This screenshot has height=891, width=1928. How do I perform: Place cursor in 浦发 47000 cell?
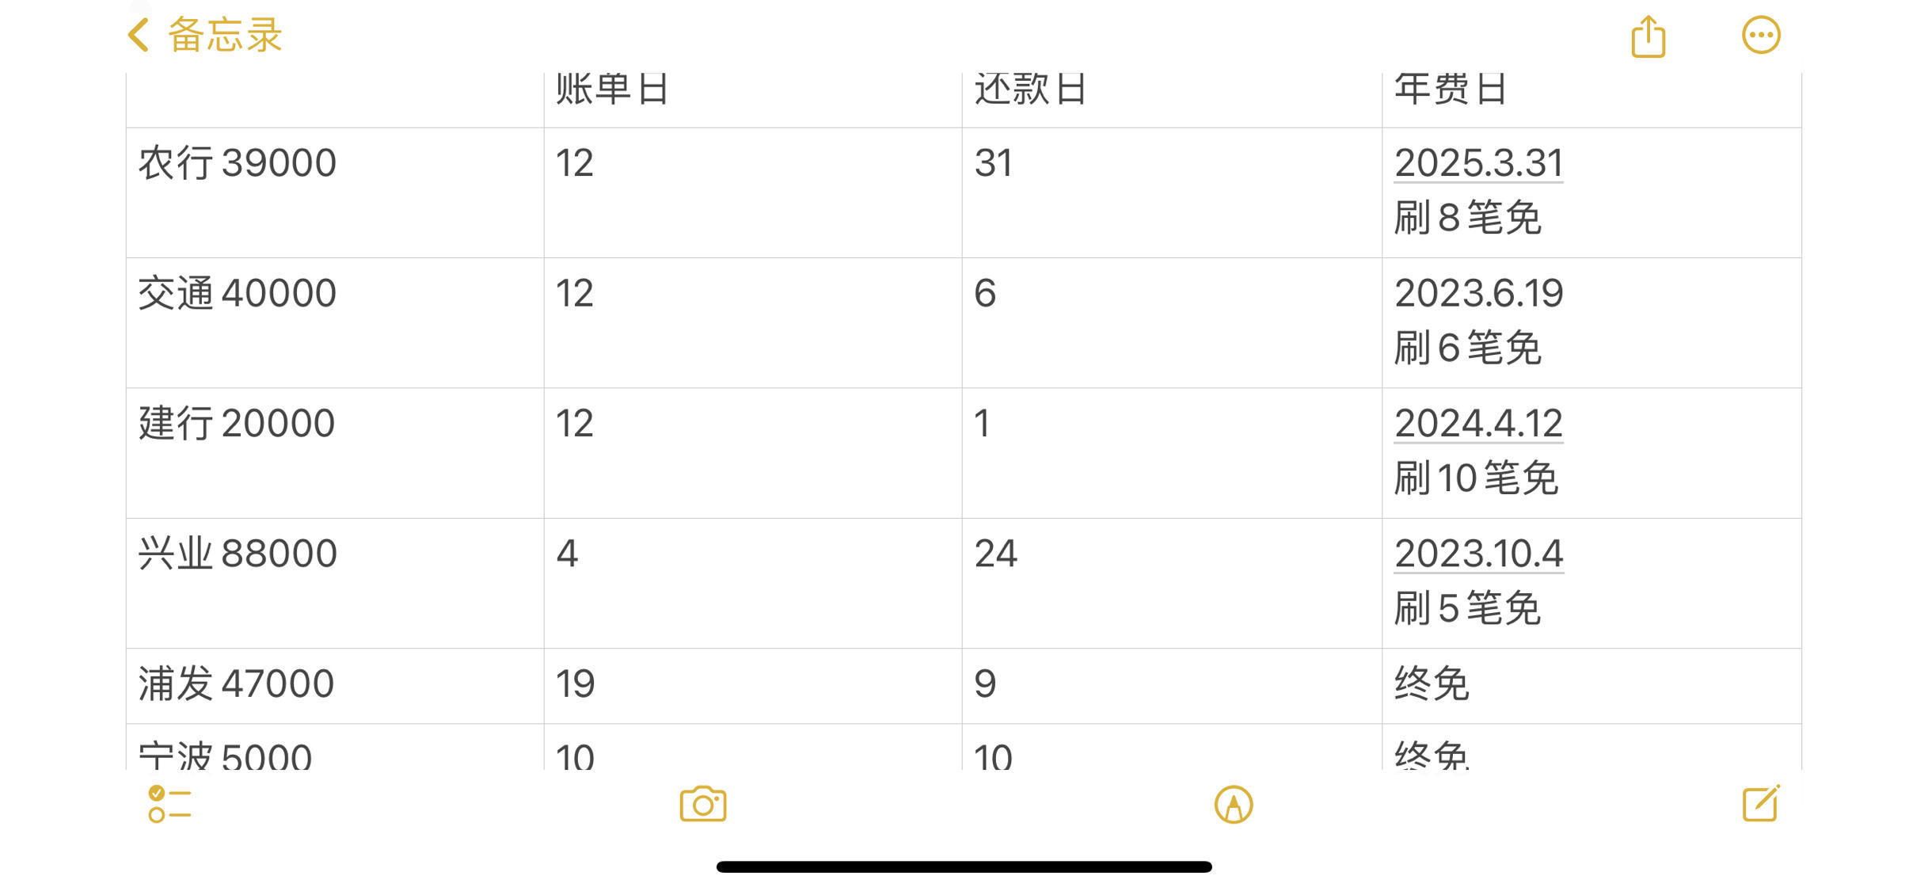point(335,686)
